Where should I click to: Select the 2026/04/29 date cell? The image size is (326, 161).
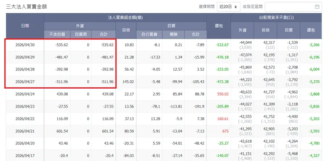pyautogui.click(x=25, y=57)
